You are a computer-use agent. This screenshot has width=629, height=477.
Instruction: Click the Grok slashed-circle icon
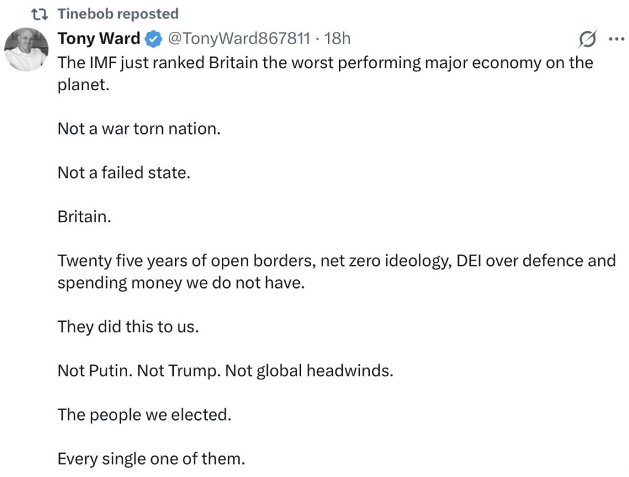pos(587,39)
